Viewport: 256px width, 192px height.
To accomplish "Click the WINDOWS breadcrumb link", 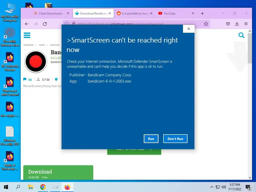I will click(x=28, y=45).
